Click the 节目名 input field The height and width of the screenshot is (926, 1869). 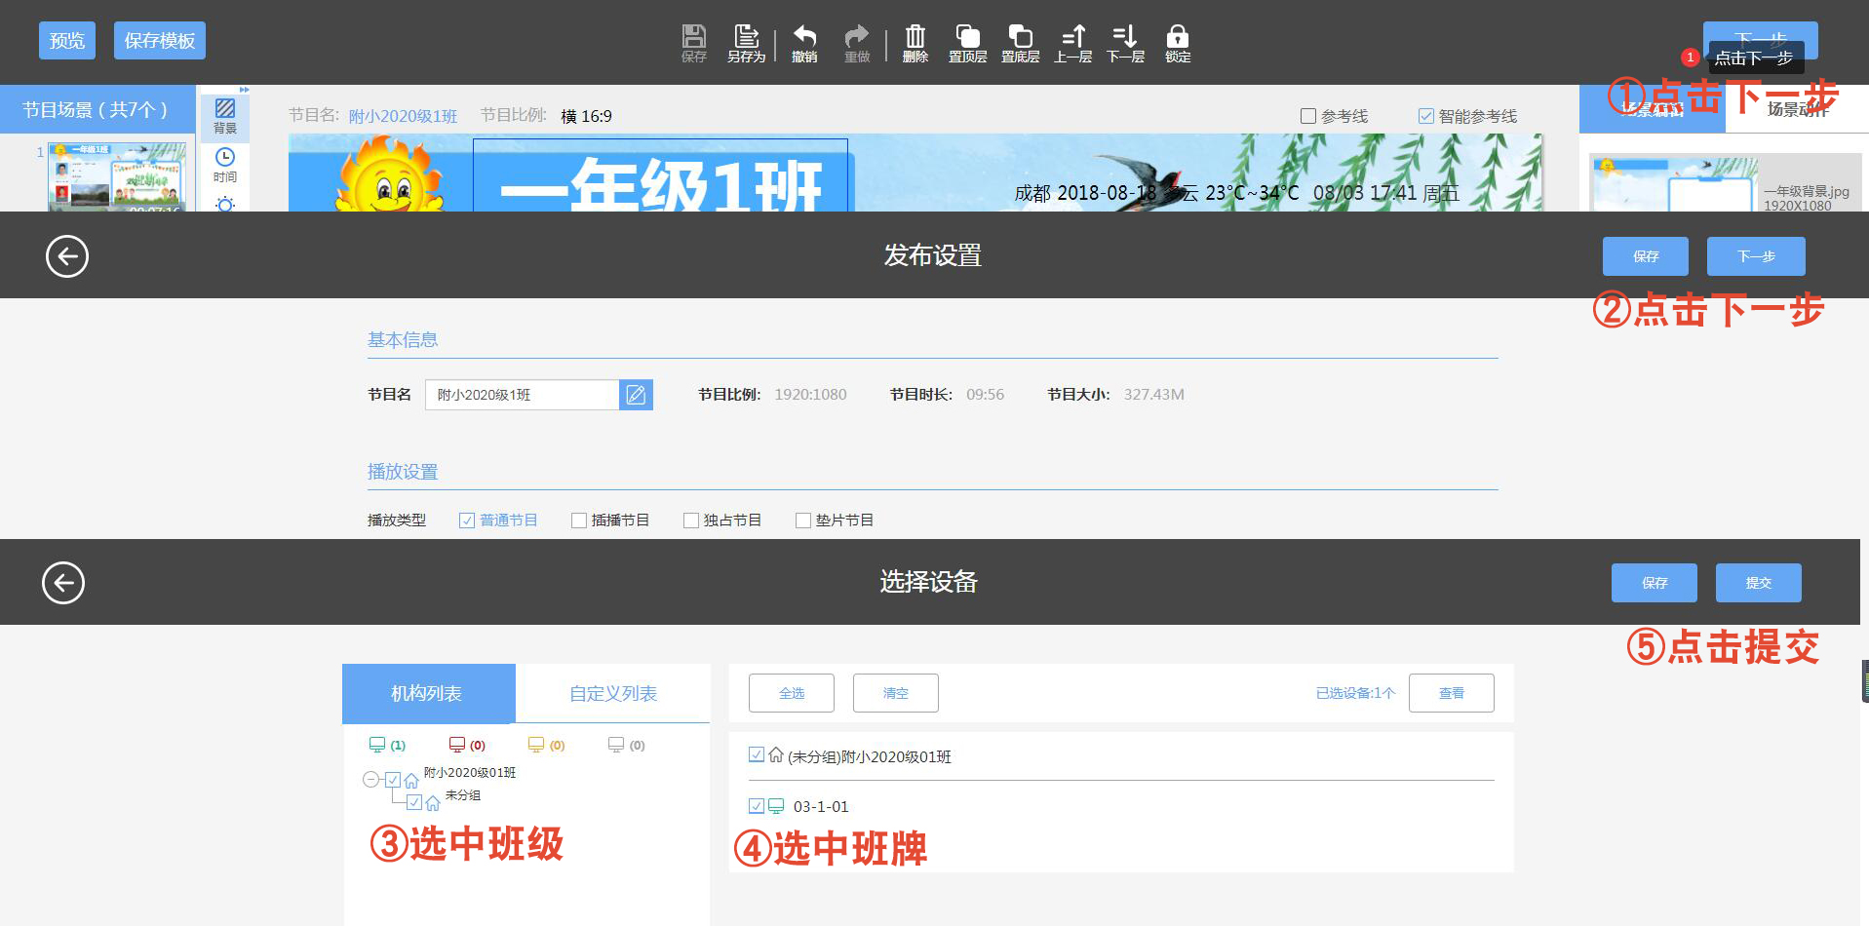tap(522, 395)
